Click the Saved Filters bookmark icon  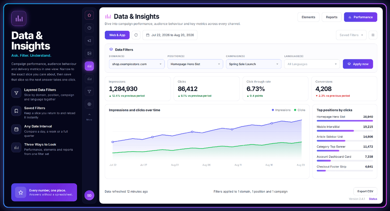[x=16, y=111]
